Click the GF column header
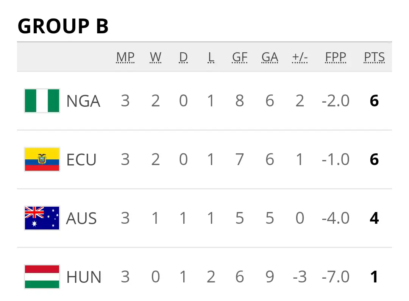Screen dimensions: 409x301 pos(240,57)
